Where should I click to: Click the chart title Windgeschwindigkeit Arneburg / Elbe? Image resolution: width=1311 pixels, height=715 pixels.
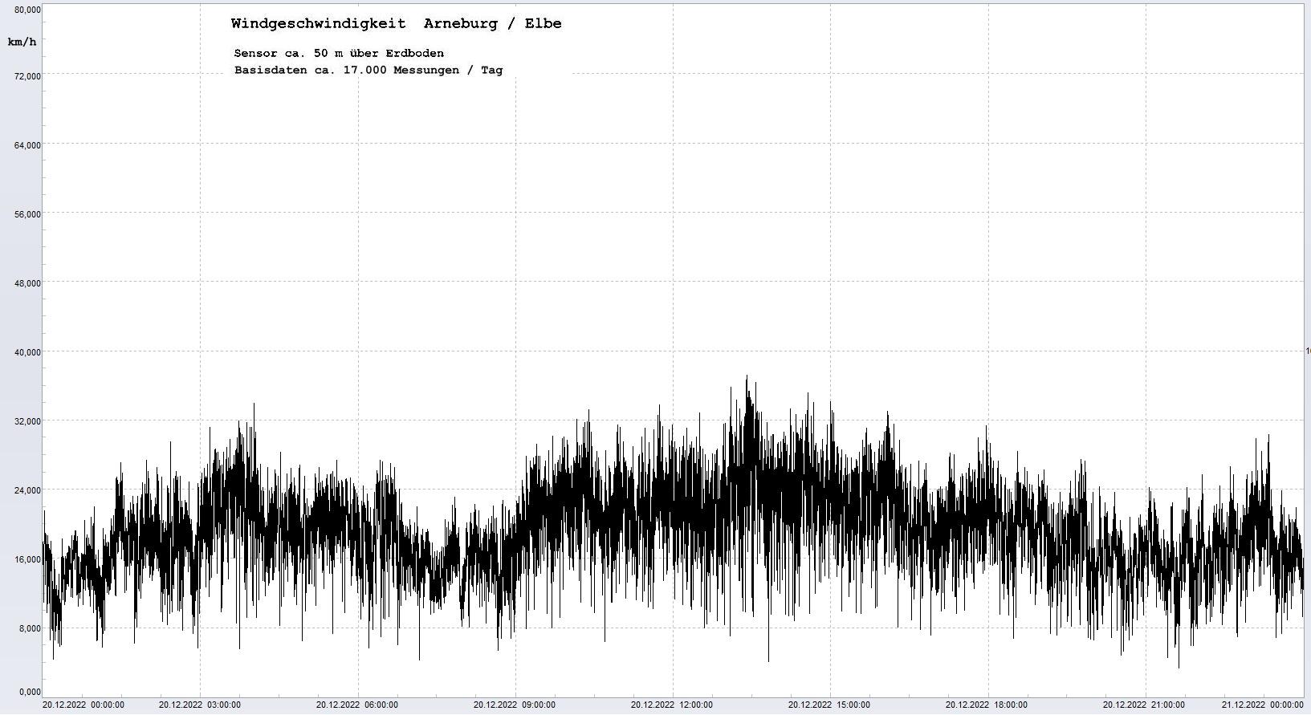point(396,24)
